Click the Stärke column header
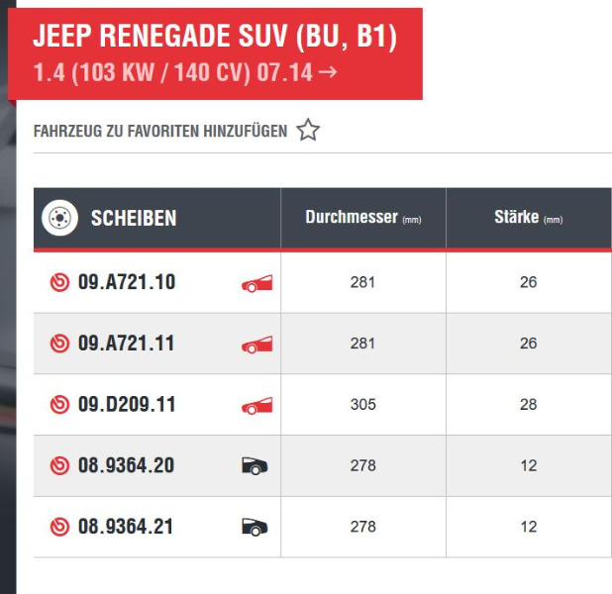Image resolution: width=612 pixels, height=594 pixels. click(x=528, y=218)
